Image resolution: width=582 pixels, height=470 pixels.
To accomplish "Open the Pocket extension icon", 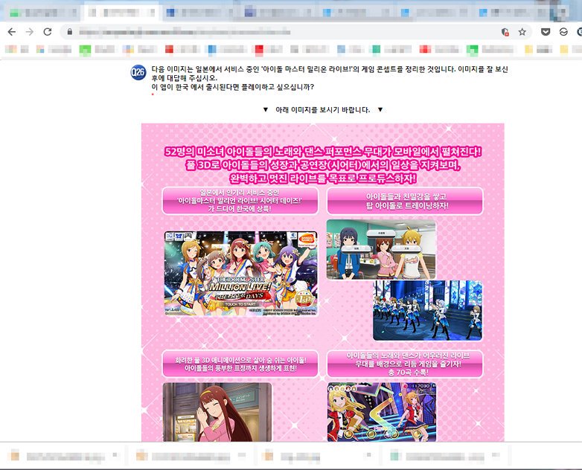I will tap(546, 32).
